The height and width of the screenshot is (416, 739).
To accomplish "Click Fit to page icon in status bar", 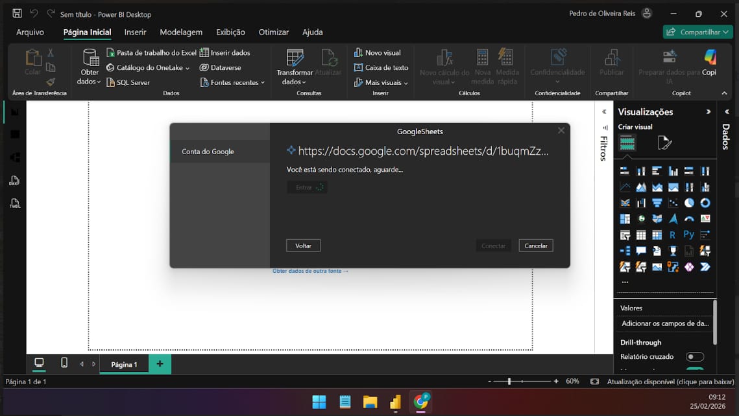I will pos(595,382).
